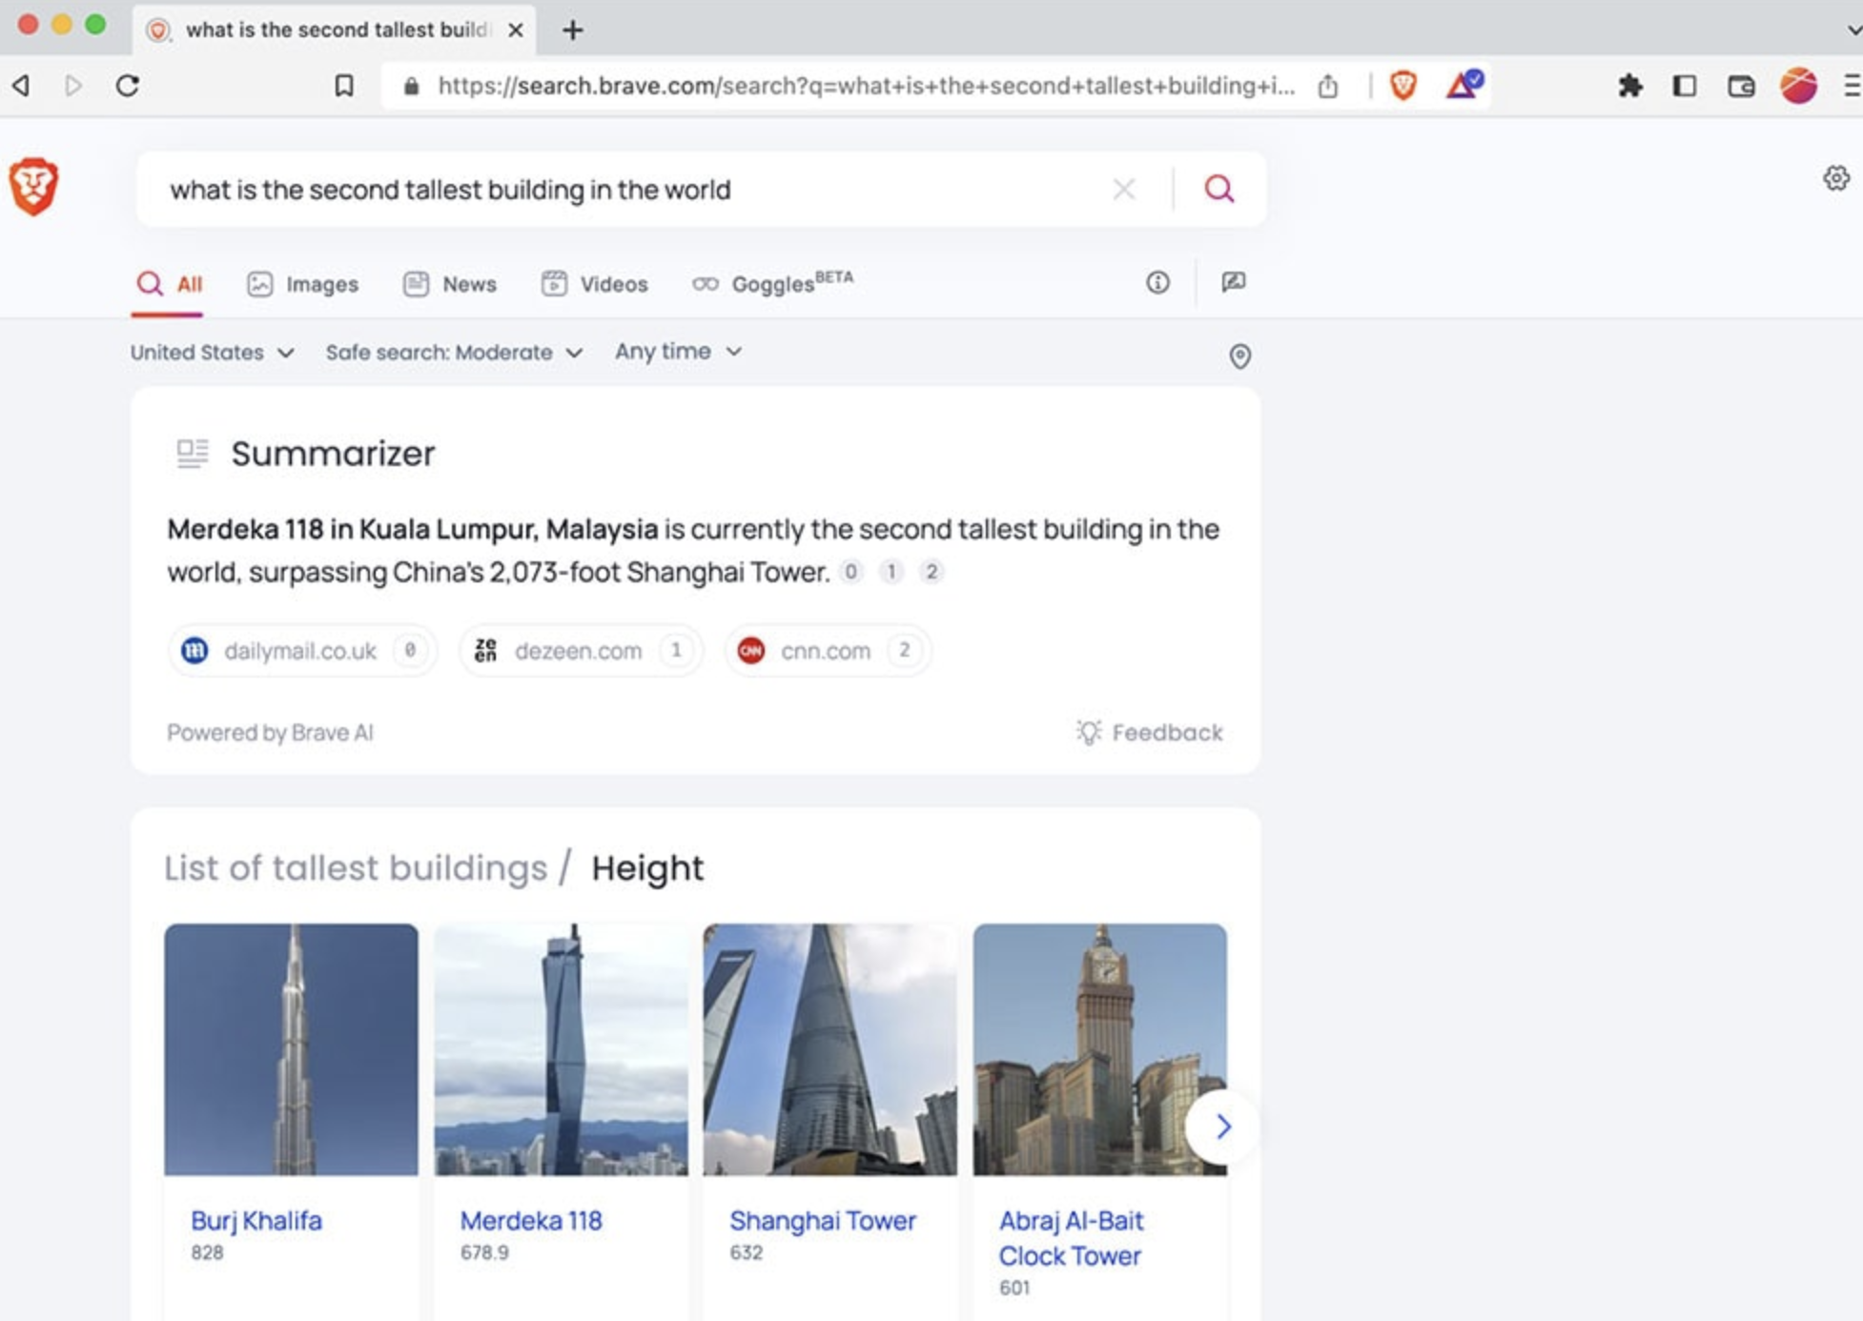Open the dezeen.com source link
Image resolution: width=1863 pixels, height=1321 pixels.
pyautogui.click(x=580, y=651)
